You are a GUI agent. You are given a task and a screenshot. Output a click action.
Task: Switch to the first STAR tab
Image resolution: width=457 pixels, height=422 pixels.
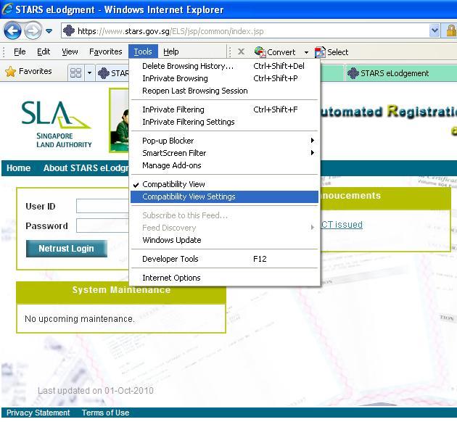pos(113,73)
